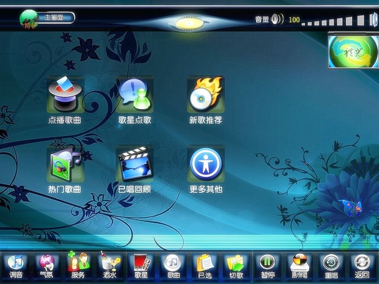The height and width of the screenshot is (284, 379).
Task: Click the 调音 tuning icon
Action: click(x=16, y=265)
